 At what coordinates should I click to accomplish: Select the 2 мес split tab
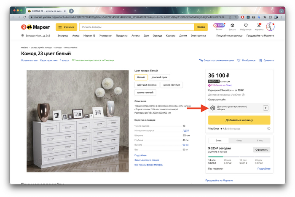pyautogui.click(x=218, y=141)
